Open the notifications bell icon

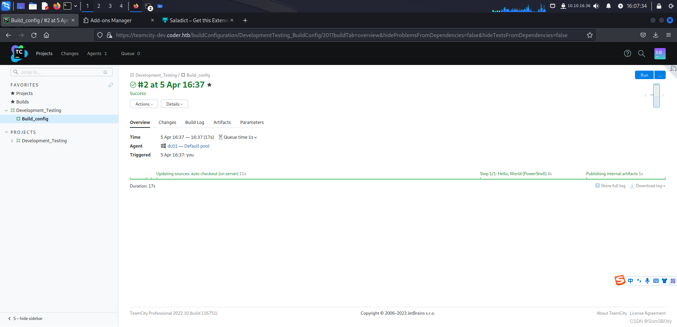click(x=609, y=6)
